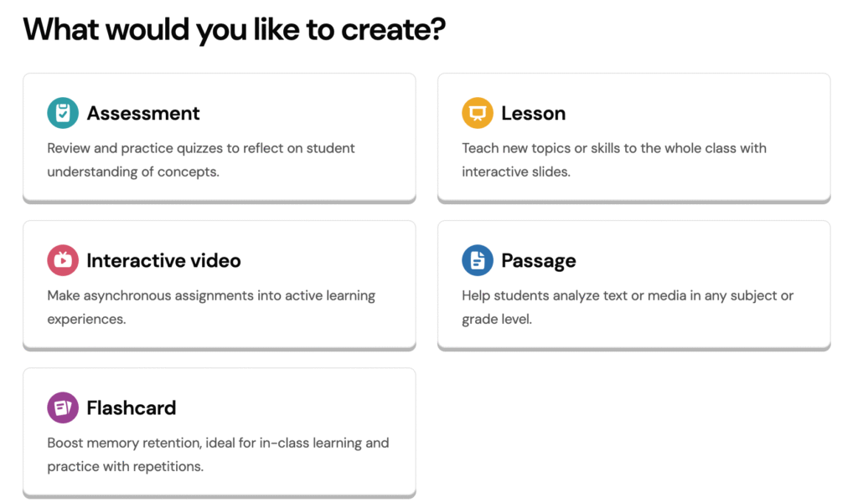
Task: Select the Assessment title text
Action: pyautogui.click(x=143, y=113)
